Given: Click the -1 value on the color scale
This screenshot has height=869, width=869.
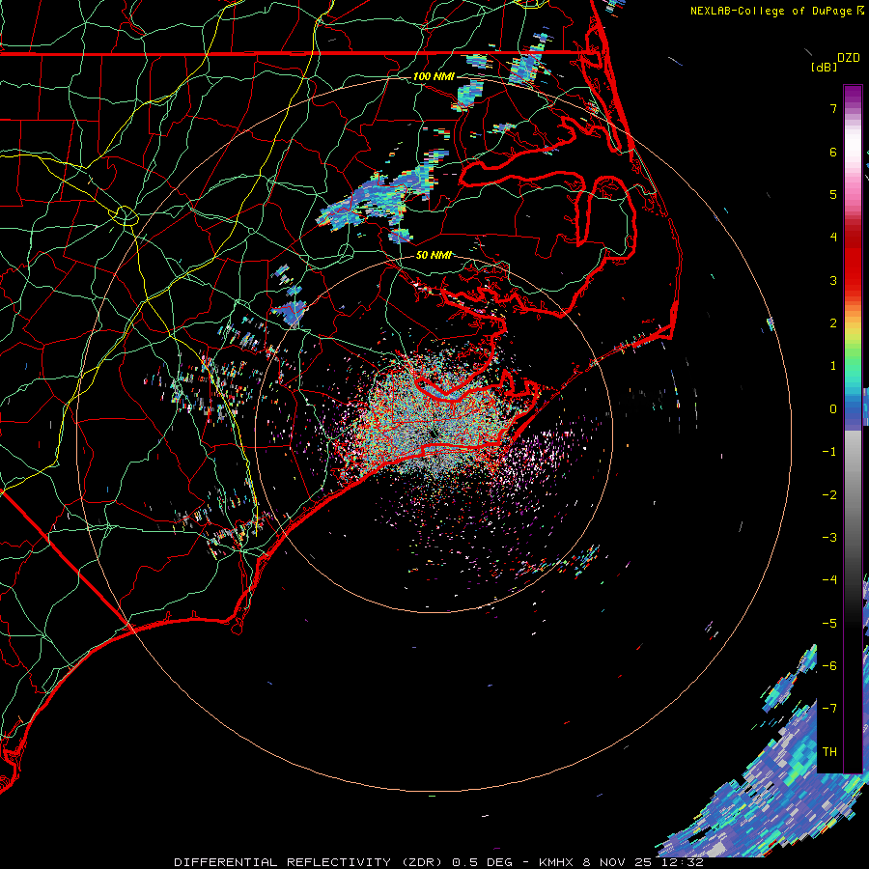Looking at the screenshot, I should click(829, 452).
